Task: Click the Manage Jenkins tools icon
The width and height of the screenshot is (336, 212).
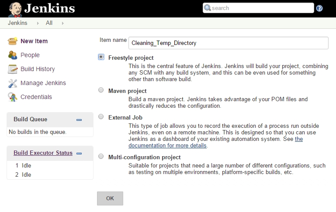Action: point(12,83)
